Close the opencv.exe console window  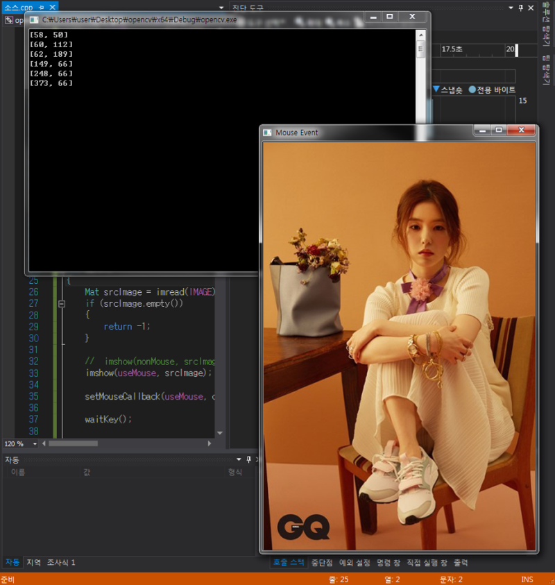click(x=412, y=17)
